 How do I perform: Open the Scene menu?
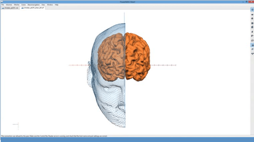23,5
